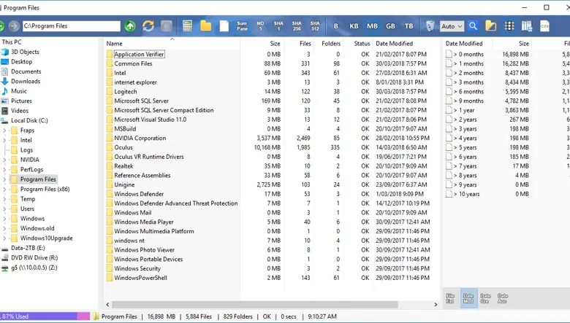Viewport: 570px width, 323px height.
Task: Click the folder with blue corner icon
Action: pyautogui.click(x=491, y=26)
